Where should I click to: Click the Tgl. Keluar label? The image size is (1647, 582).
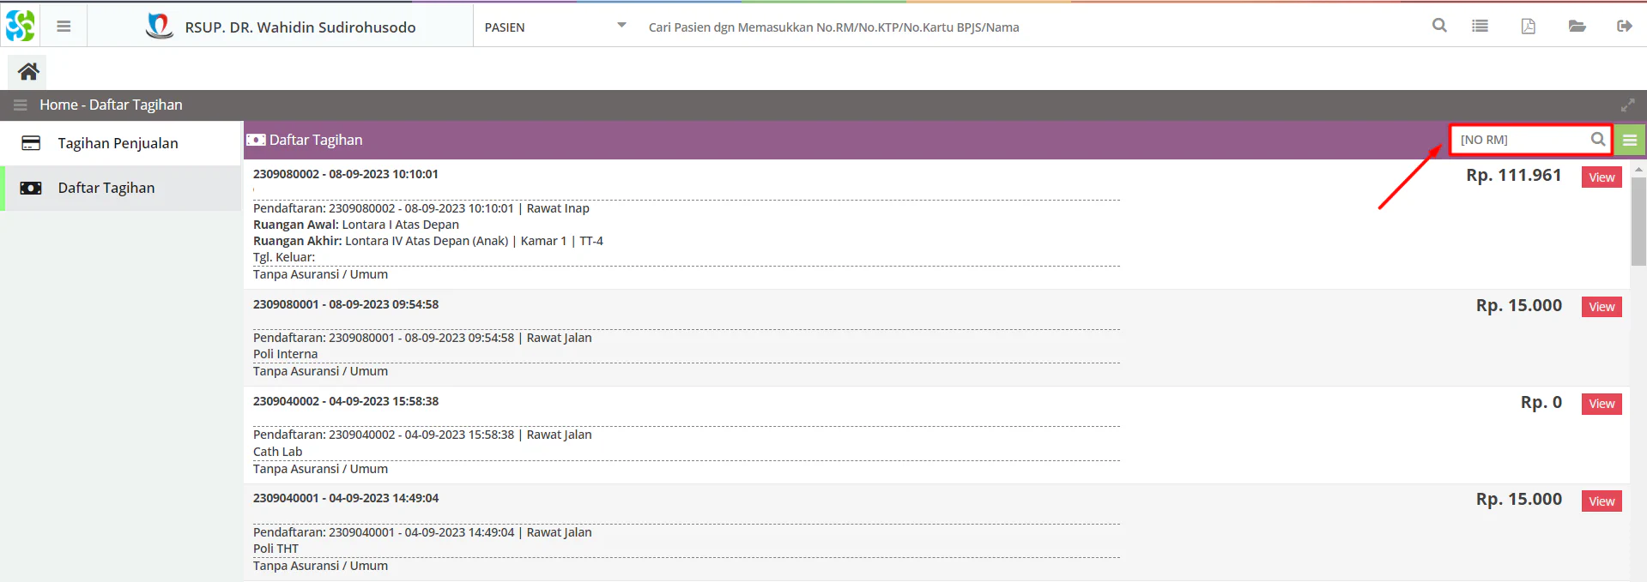click(284, 257)
